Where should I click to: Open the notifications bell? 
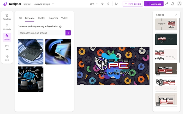[173, 4]
